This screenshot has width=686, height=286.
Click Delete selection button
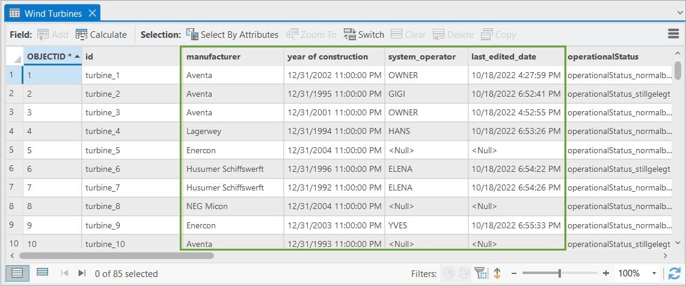(x=453, y=34)
